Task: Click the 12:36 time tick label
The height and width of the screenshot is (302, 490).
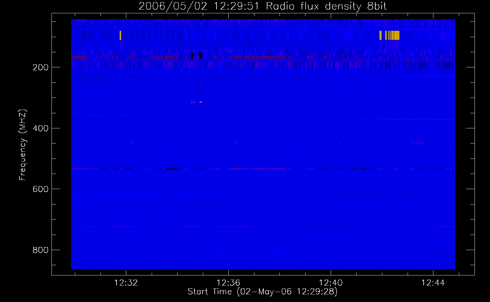Action: coord(228,283)
